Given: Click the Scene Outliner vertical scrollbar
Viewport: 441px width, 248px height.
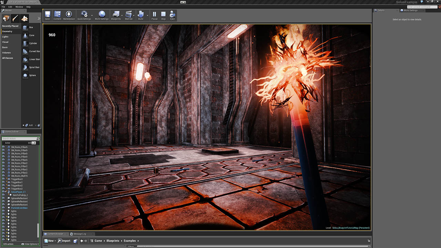Looking at the screenshot, I should (38, 231).
